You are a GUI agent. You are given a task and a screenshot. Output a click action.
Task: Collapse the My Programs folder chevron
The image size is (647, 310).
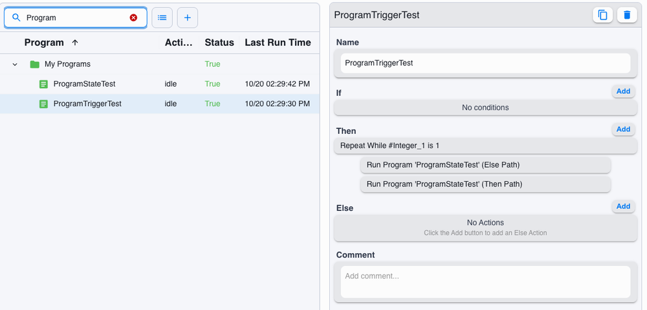pyautogui.click(x=15, y=64)
